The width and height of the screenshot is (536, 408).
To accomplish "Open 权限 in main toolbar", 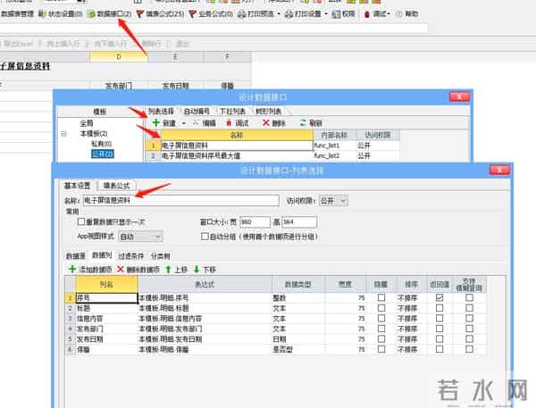I will 344,14.
